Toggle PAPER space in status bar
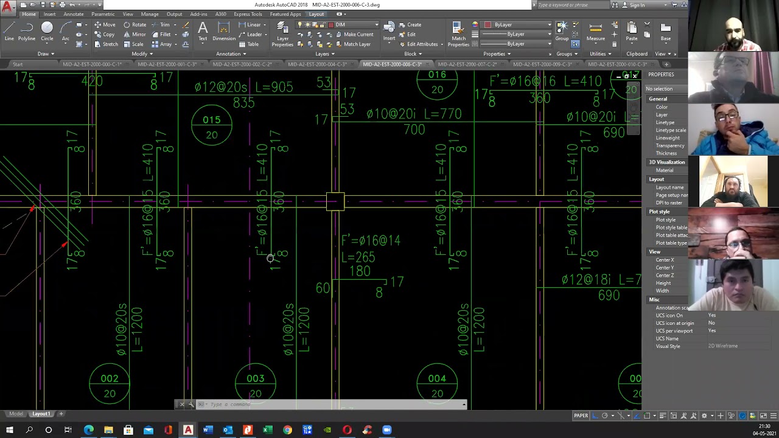Viewport: 779px width, 438px height. 581,416
